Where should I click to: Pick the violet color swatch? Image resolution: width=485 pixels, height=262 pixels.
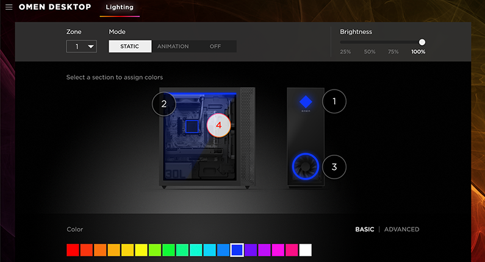(x=251, y=250)
